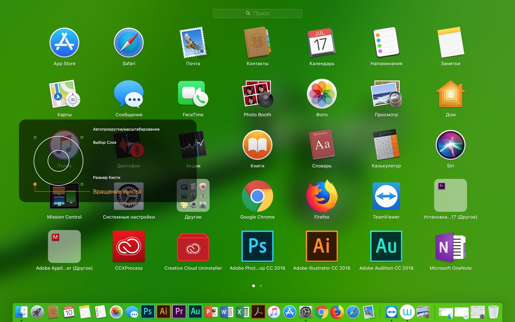Image resolution: width=515 pixels, height=322 pixels.
Task: Go to the second Launchpad page dot
Action: (261, 286)
